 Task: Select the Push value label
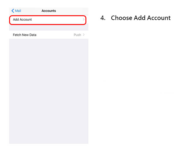(77, 35)
